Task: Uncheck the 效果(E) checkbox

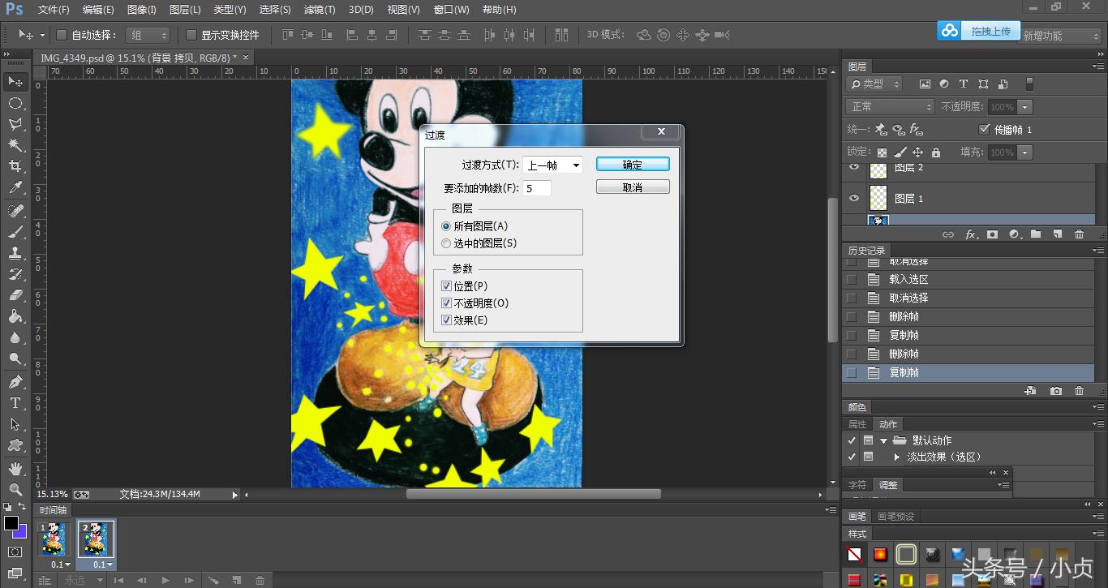Action: (446, 320)
